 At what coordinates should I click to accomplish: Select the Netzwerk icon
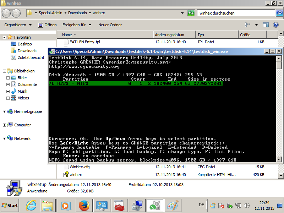point(10,138)
